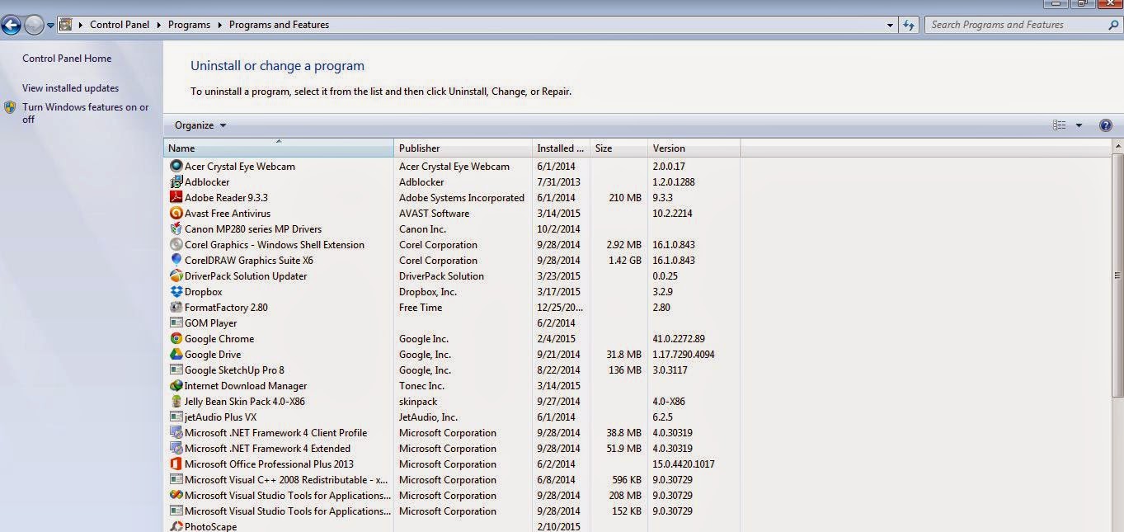Click the PhotoScape program icon
Viewport: 1124px width, 532px height.
(176, 526)
